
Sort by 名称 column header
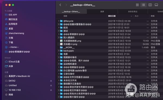coord(65,16)
